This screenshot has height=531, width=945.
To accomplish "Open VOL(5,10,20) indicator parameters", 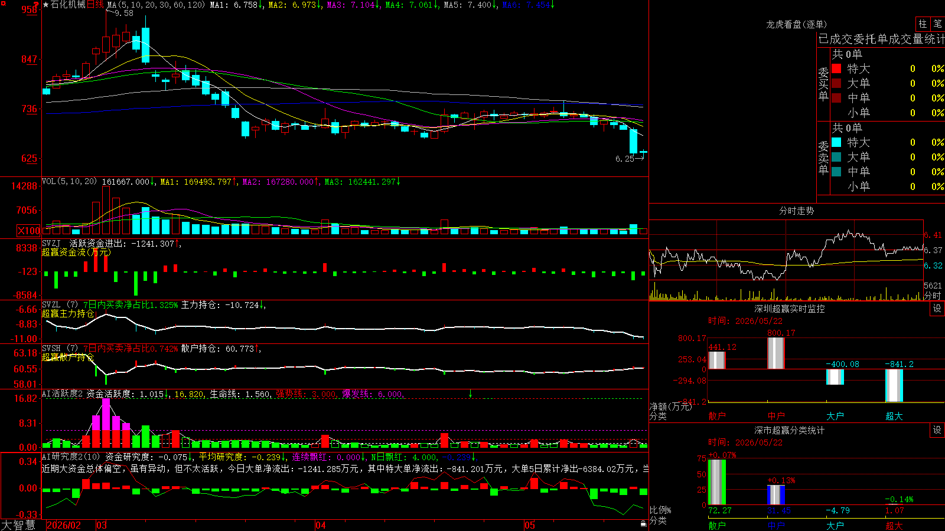I will click(x=69, y=181).
